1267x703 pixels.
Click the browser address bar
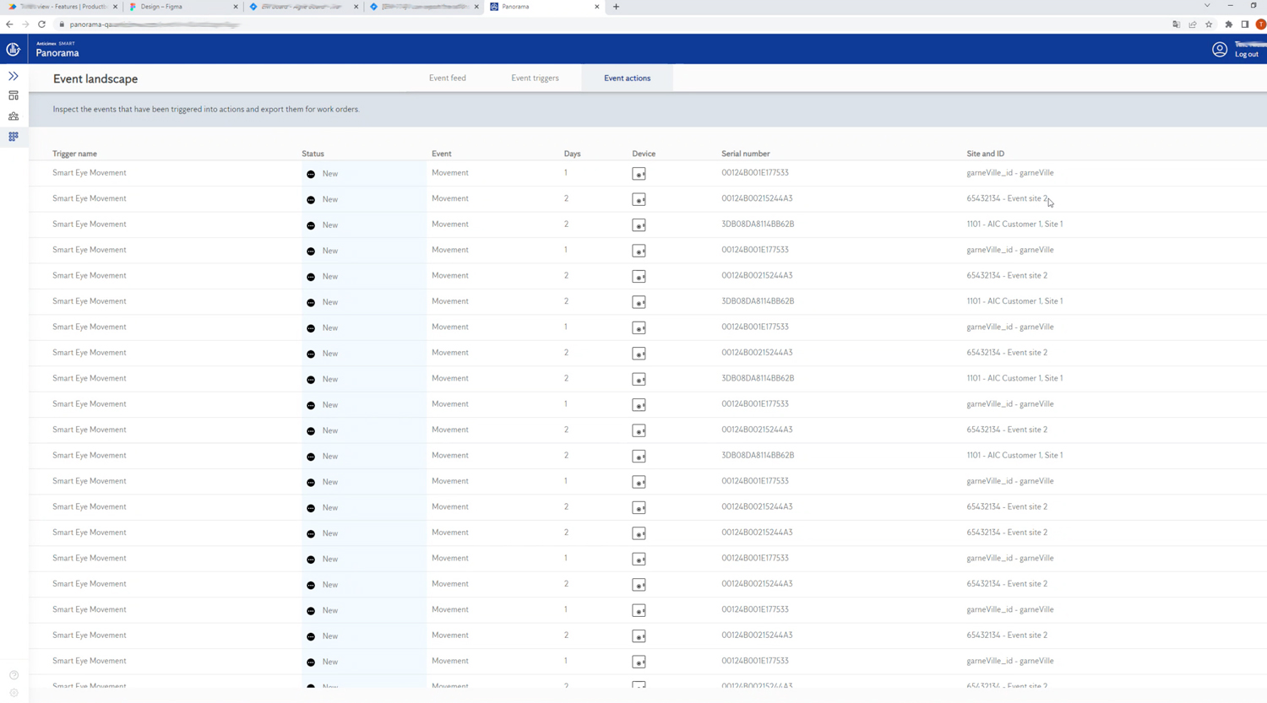(x=617, y=24)
